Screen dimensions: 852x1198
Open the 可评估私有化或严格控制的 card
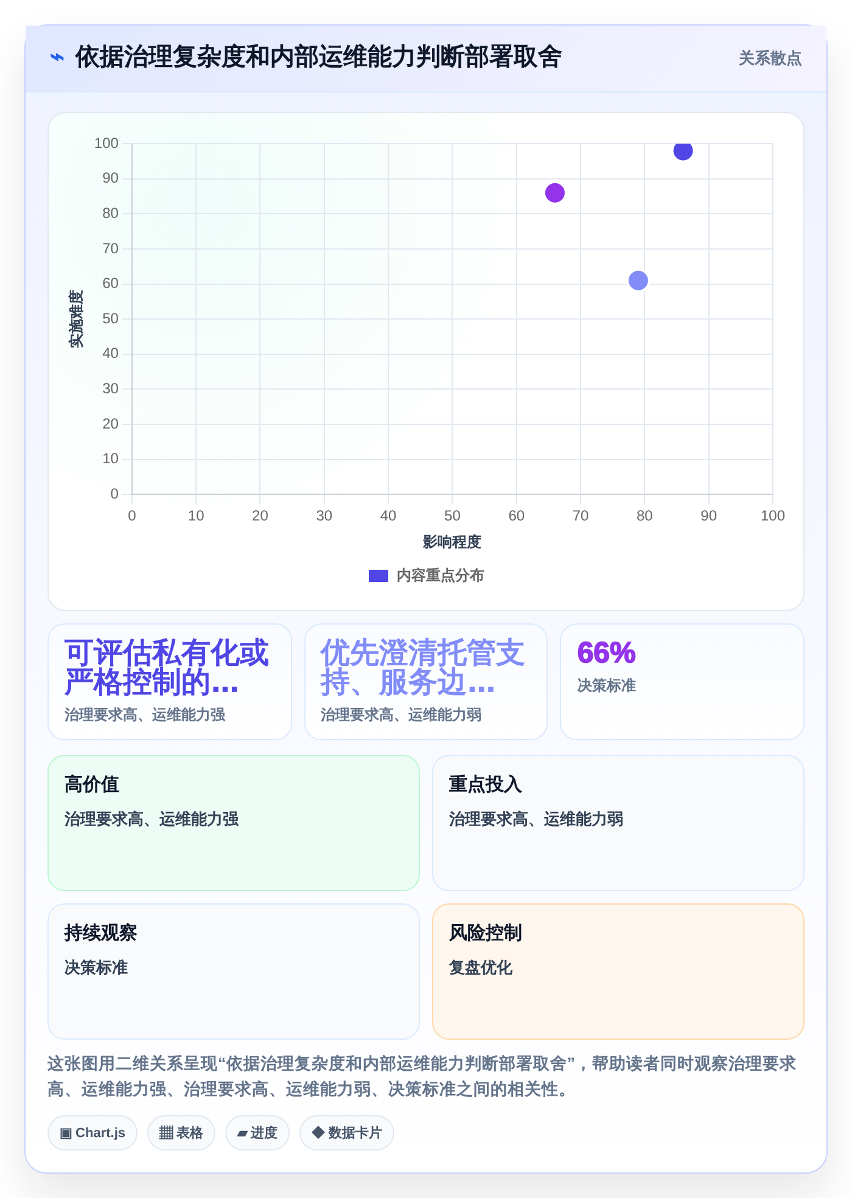170,682
